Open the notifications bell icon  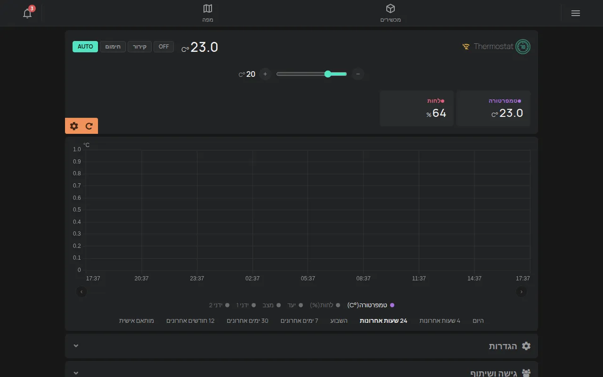pos(27,13)
